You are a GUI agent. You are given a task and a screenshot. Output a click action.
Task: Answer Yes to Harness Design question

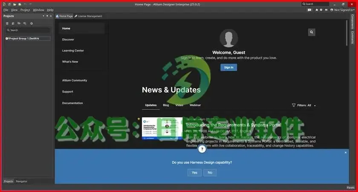tap(194, 172)
